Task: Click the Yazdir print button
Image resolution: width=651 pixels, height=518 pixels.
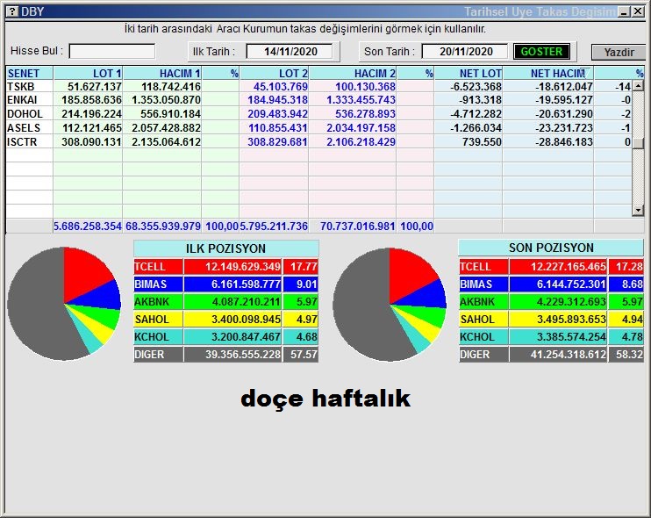Action: point(619,52)
